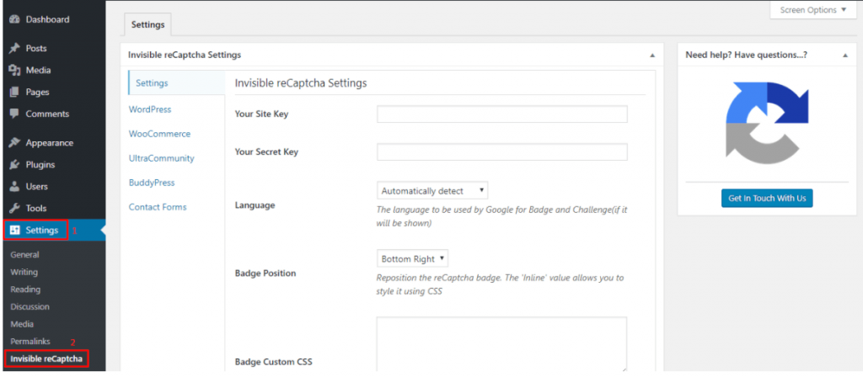Open the Comments menu label

(x=47, y=114)
